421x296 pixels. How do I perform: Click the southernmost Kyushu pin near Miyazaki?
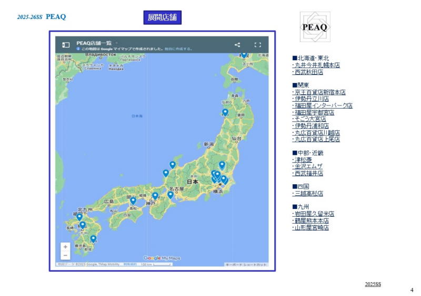93,239
